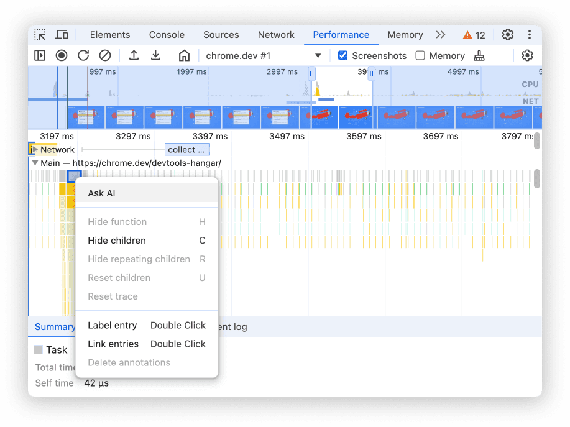570x427 pixels.
Task: Enable the Screenshots checkbox
Action: [x=342, y=55]
